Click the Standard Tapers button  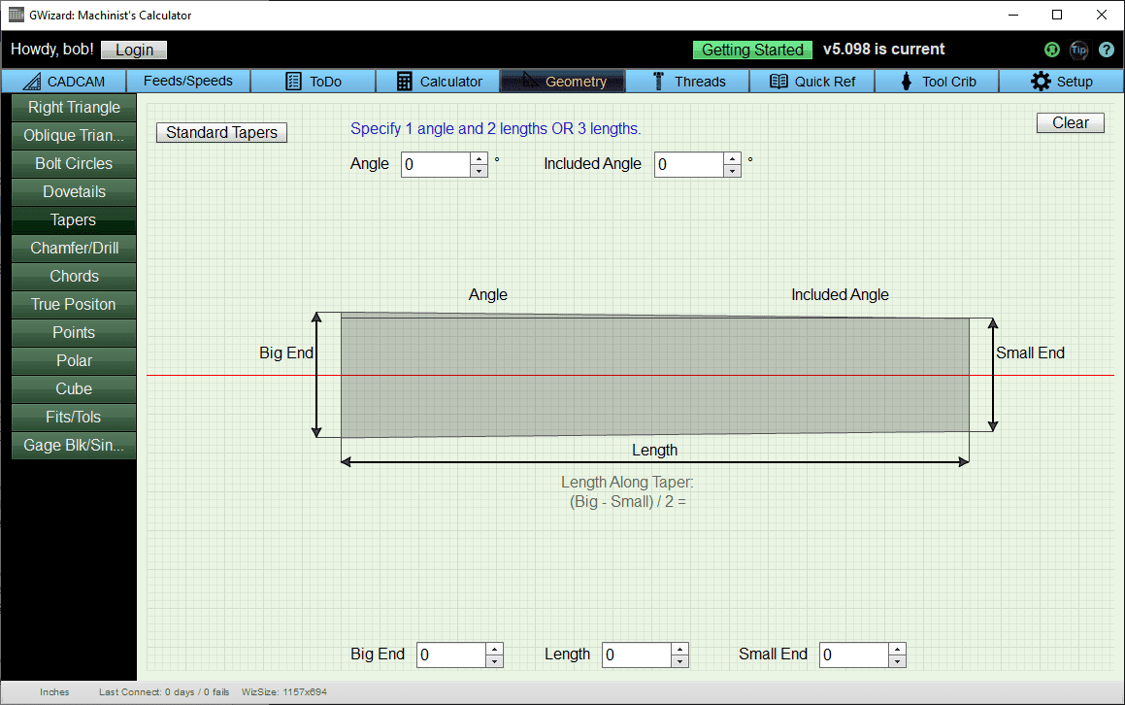[221, 132]
